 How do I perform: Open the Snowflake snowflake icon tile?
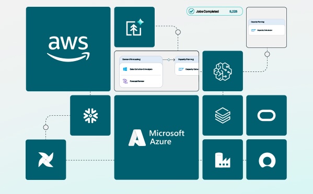[x=90, y=115]
